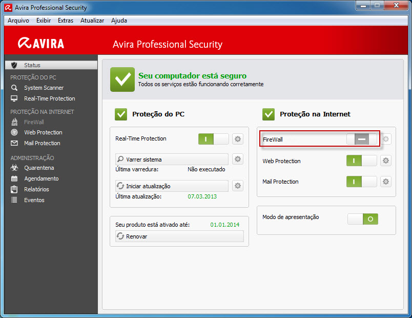The height and width of the screenshot is (318, 412).
Task: Click the large green secure status checkmark
Action: pos(122,79)
